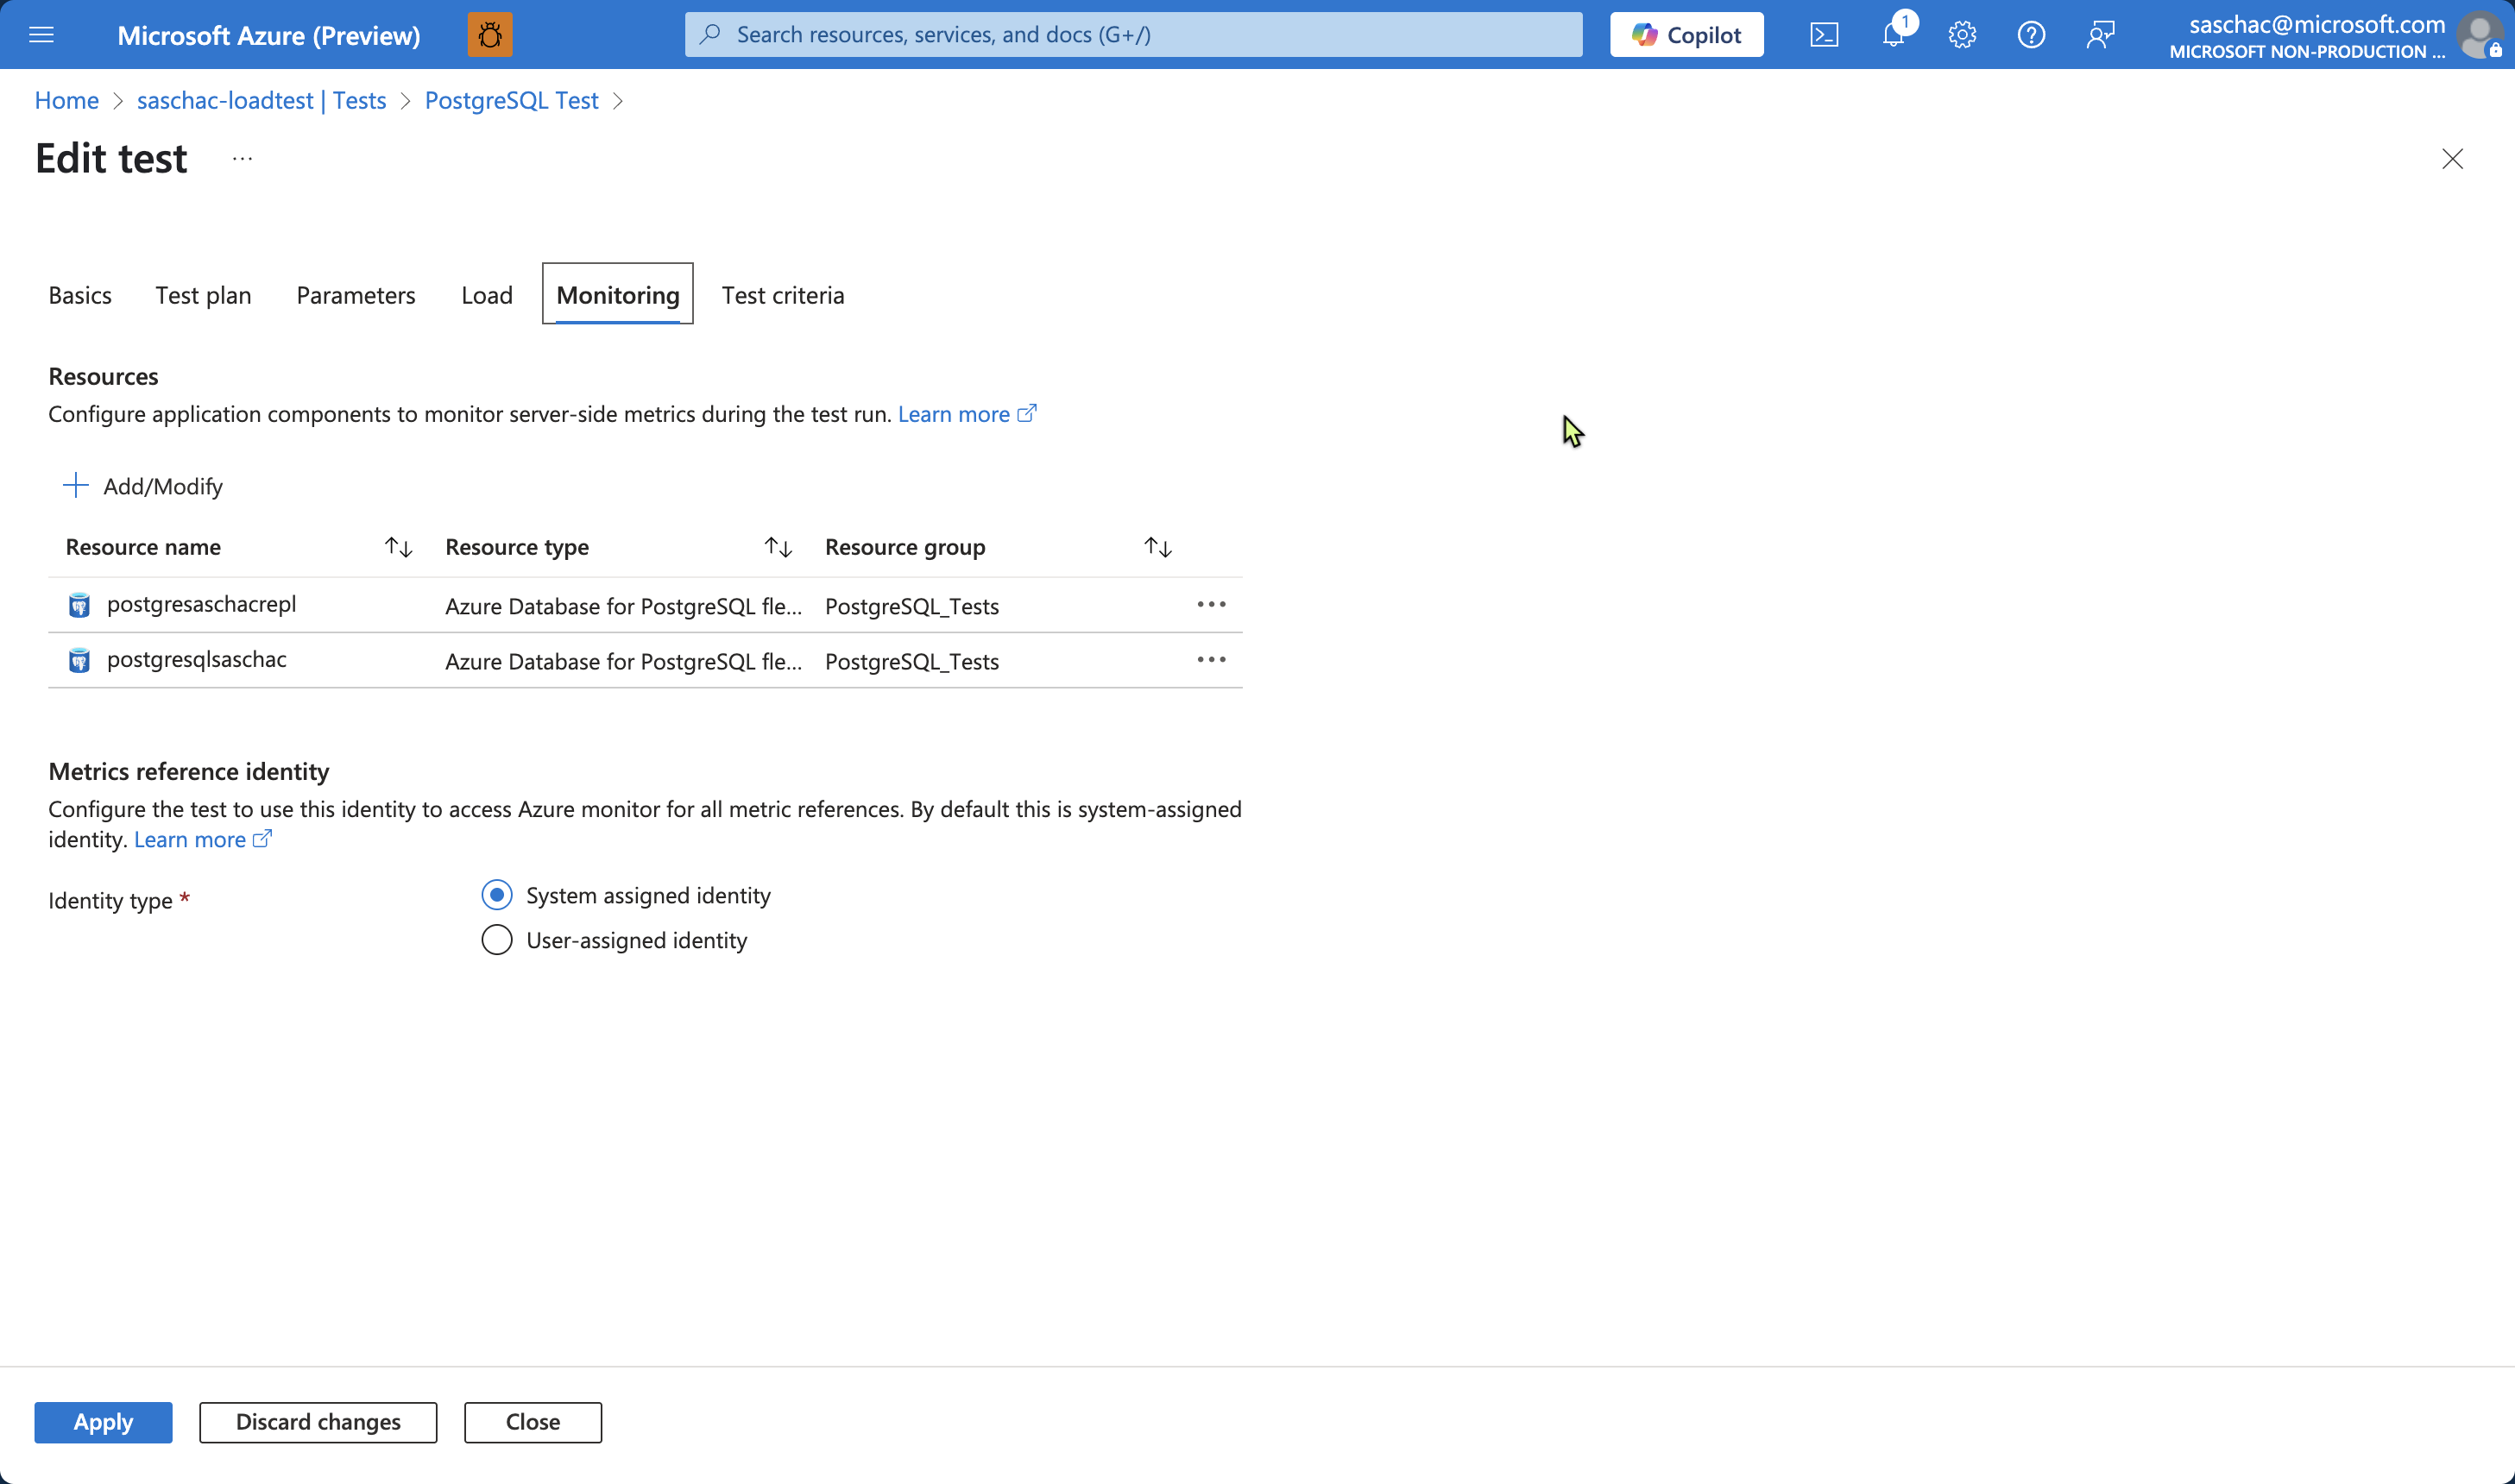Open the portal hamburger menu
Screen dimensions: 2515x1484
41,35
